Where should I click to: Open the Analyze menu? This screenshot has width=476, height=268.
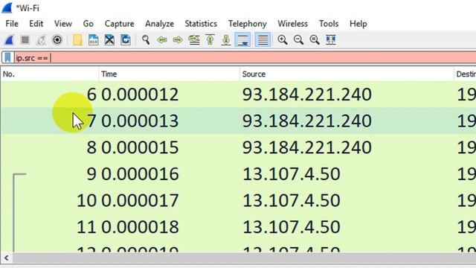pyautogui.click(x=159, y=24)
